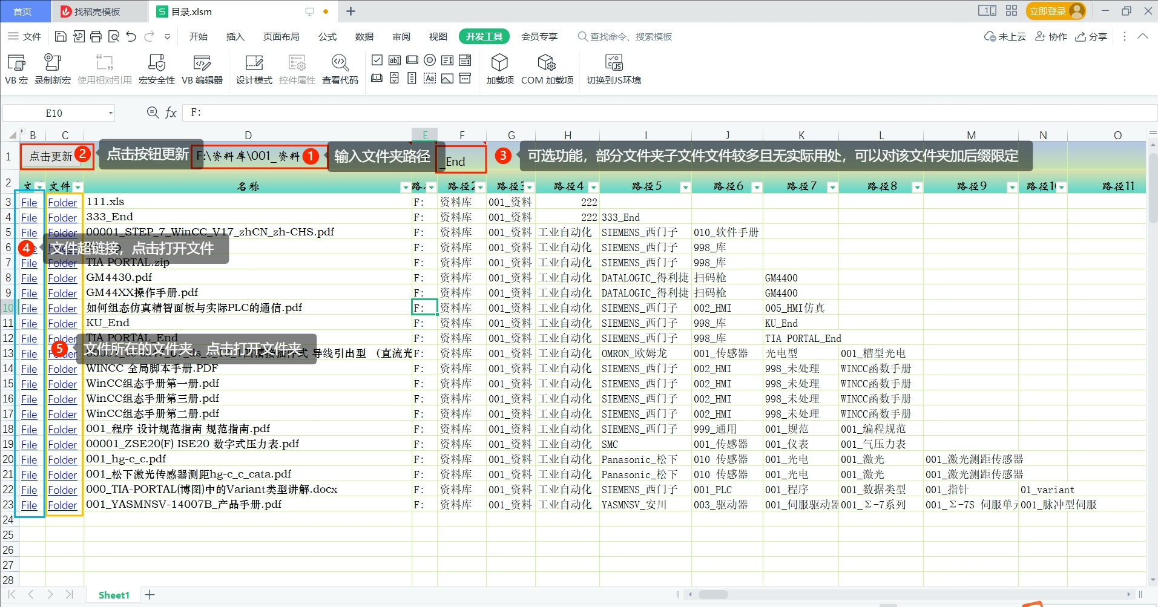Start recording a new macro
This screenshot has height=607, width=1158.
coord(53,69)
